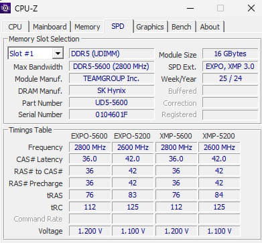Select EXPO-5600 RAS# to CAS# value 36
This screenshot has width=262, height=243.
90,171
